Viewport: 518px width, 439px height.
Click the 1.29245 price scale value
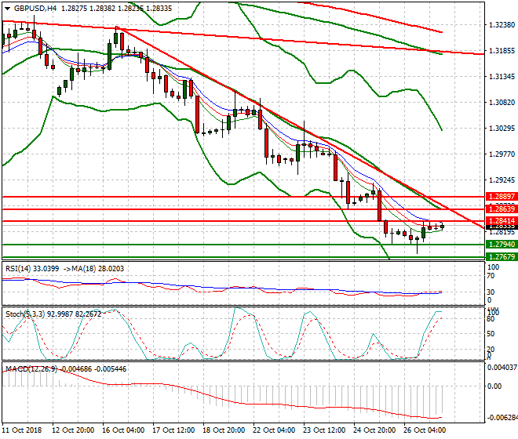[x=502, y=180]
